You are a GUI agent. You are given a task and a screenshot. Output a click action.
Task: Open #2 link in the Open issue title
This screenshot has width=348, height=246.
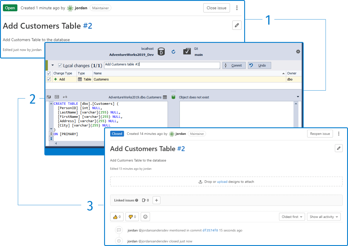click(88, 26)
